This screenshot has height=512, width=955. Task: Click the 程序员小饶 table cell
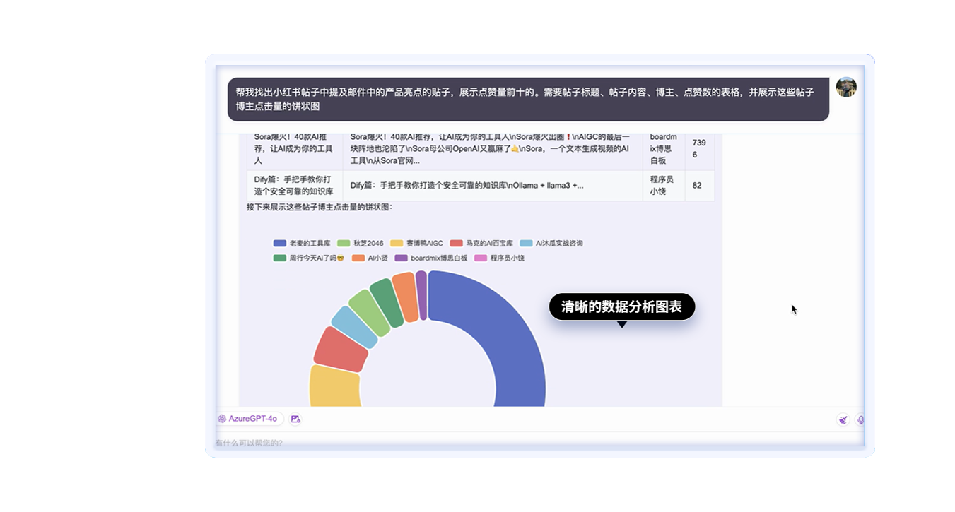coord(664,186)
